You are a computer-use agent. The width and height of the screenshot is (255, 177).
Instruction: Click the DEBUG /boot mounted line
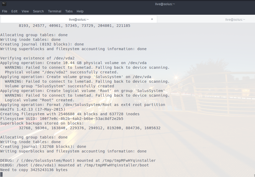(75, 165)
